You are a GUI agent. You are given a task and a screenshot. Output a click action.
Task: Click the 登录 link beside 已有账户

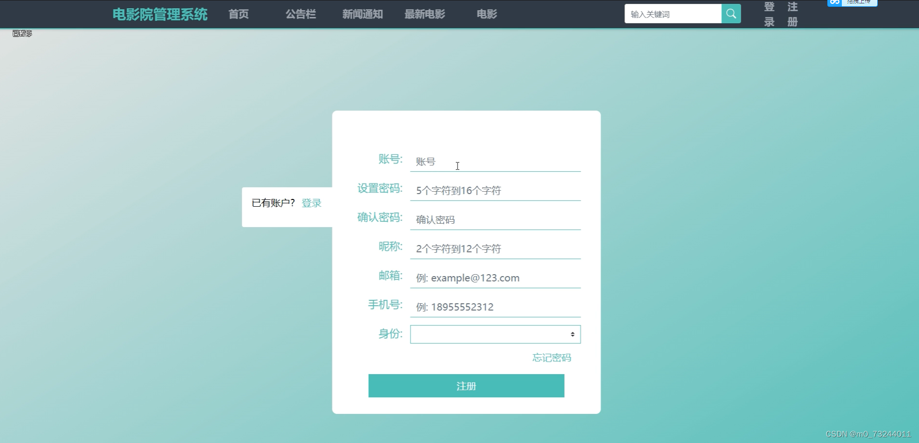click(312, 203)
